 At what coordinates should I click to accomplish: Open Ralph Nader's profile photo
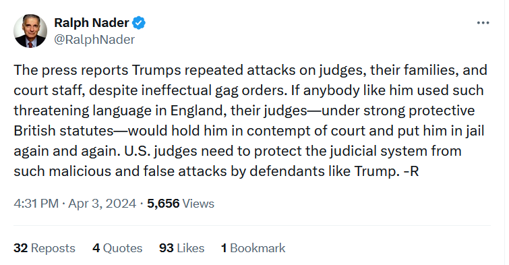[x=30, y=31]
